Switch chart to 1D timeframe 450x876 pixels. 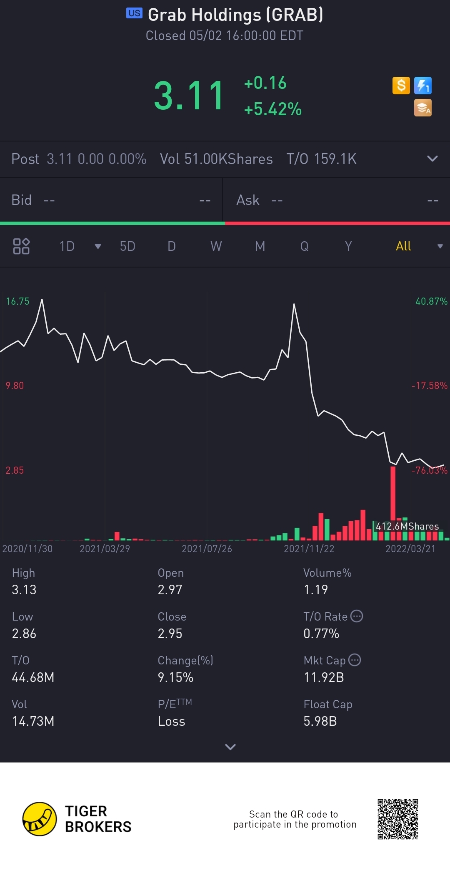click(67, 246)
